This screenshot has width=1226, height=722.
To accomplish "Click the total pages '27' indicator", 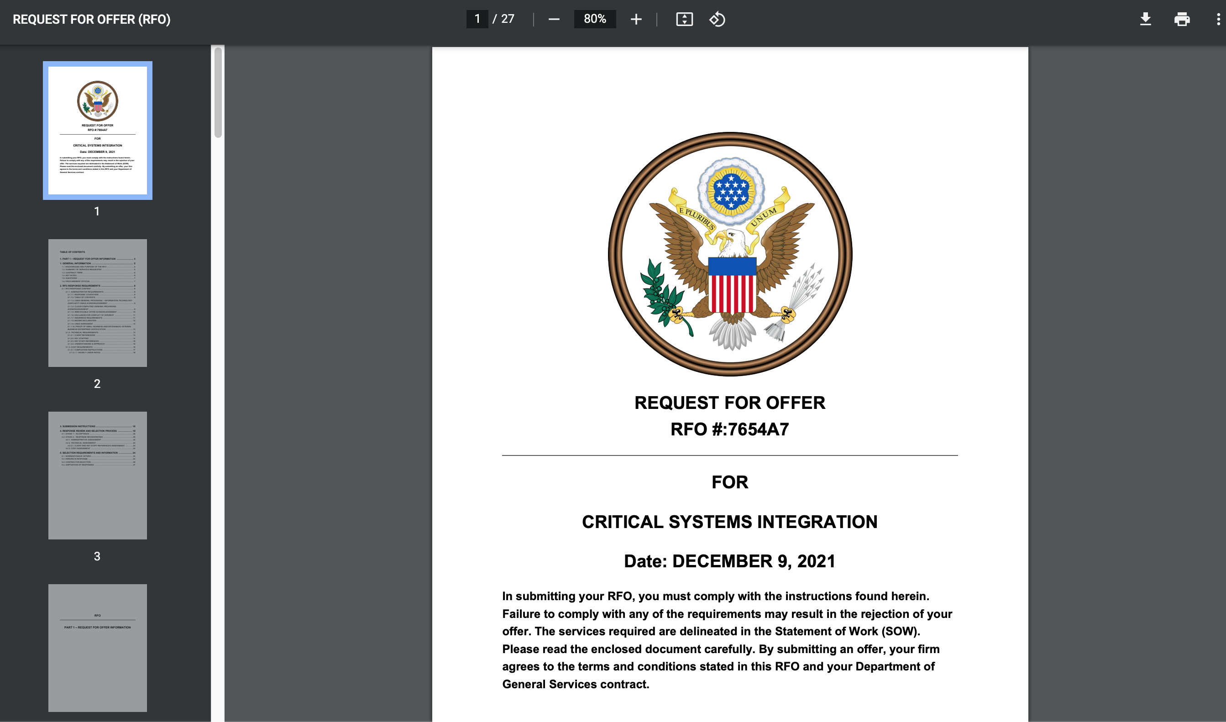I will coord(508,19).
